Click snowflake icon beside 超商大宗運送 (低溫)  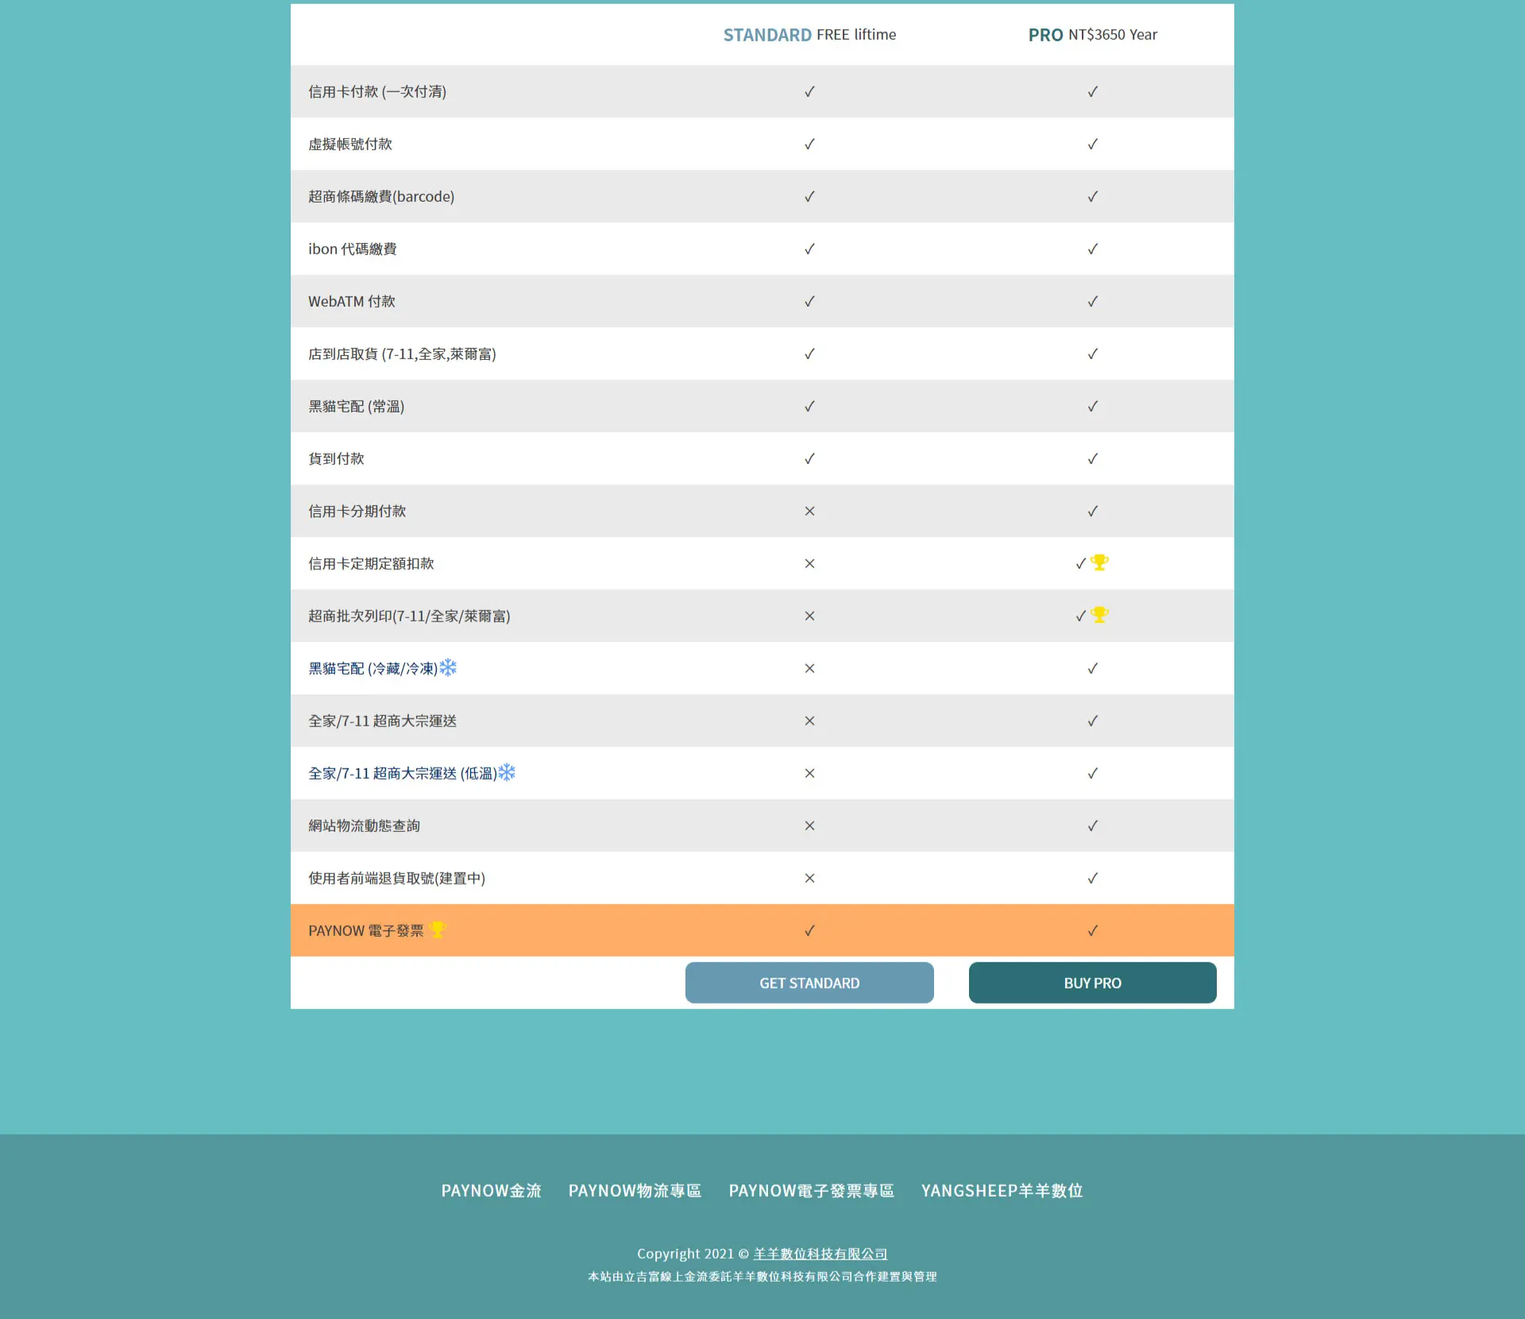(x=507, y=772)
